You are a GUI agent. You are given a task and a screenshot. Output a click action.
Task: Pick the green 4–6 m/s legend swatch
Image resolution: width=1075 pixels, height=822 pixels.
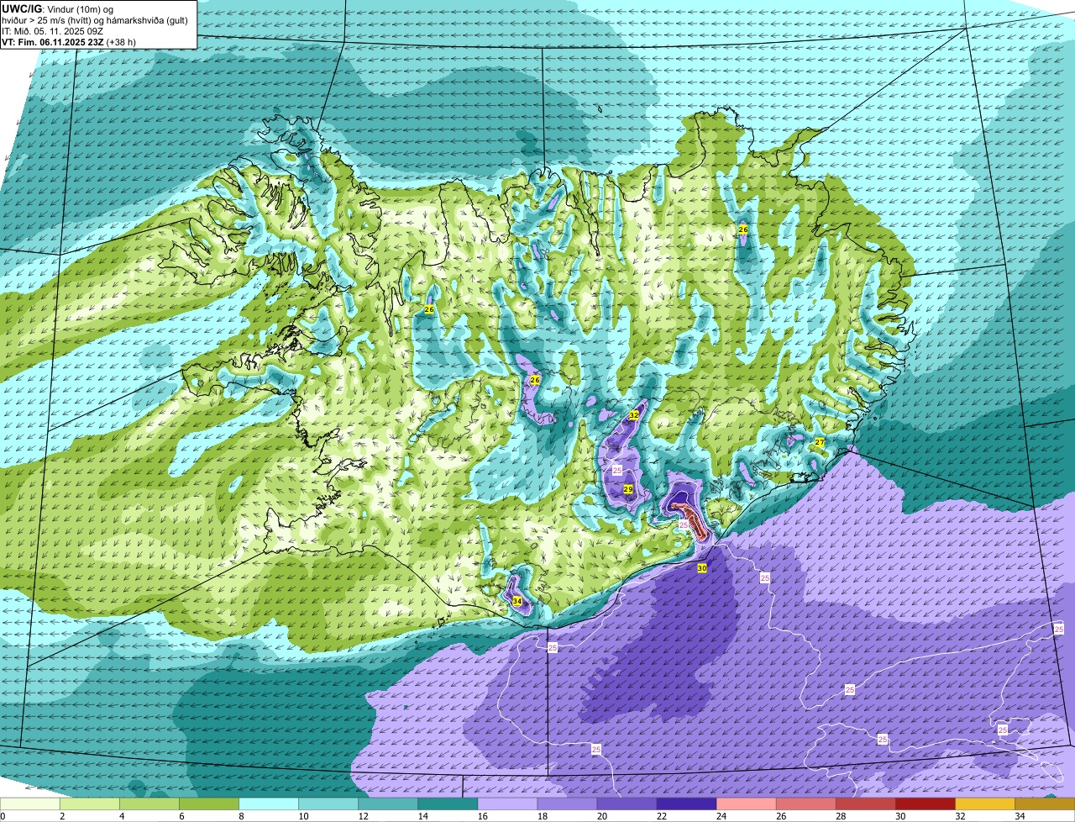pos(149,804)
